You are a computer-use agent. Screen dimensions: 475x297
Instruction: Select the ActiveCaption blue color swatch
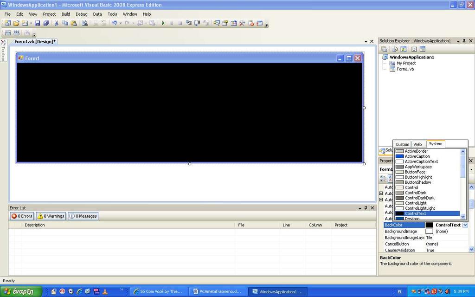[x=399, y=156]
